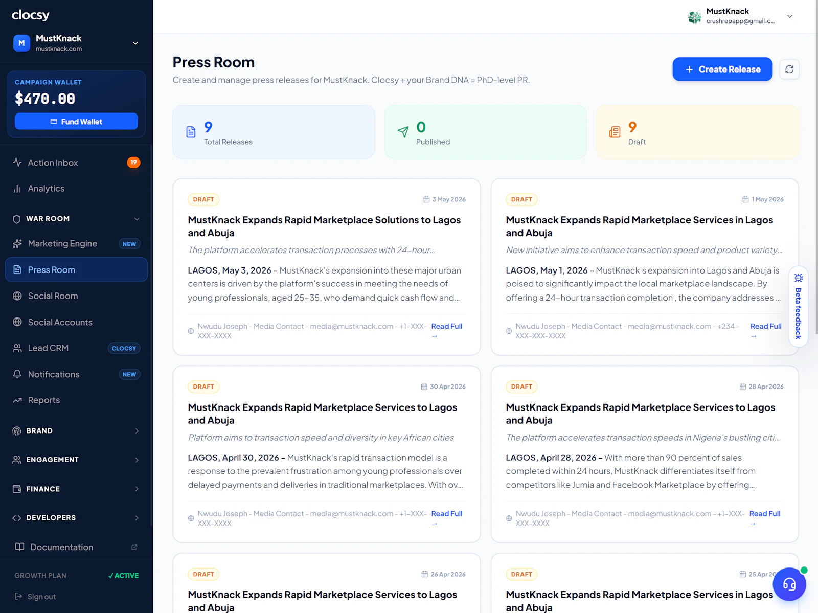This screenshot has width=818, height=613.
Task: Navigate to Social Room
Action: (x=76, y=296)
